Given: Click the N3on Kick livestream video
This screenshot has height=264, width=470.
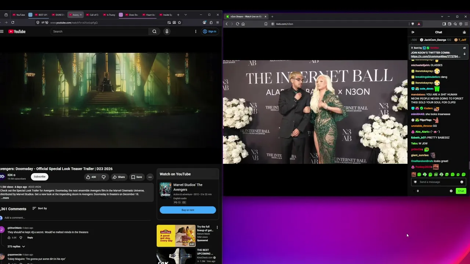Looking at the screenshot, I should tap(315, 112).
